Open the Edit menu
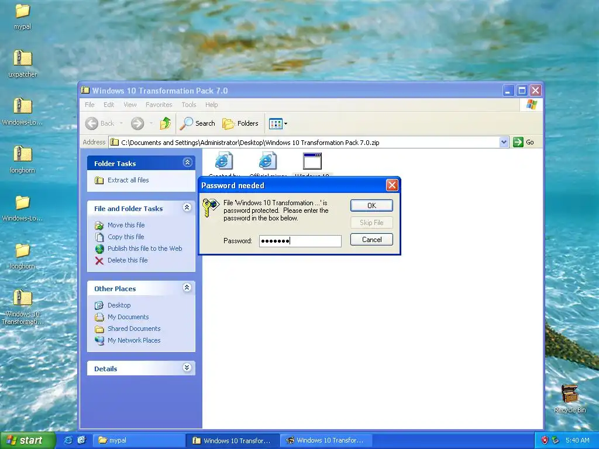The width and height of the screenshot is (599, 449). coord(108,105)
